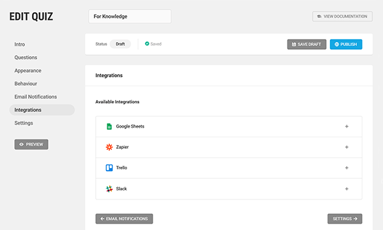
Task: Expand the Slack integration row
Action: [347, 188]
